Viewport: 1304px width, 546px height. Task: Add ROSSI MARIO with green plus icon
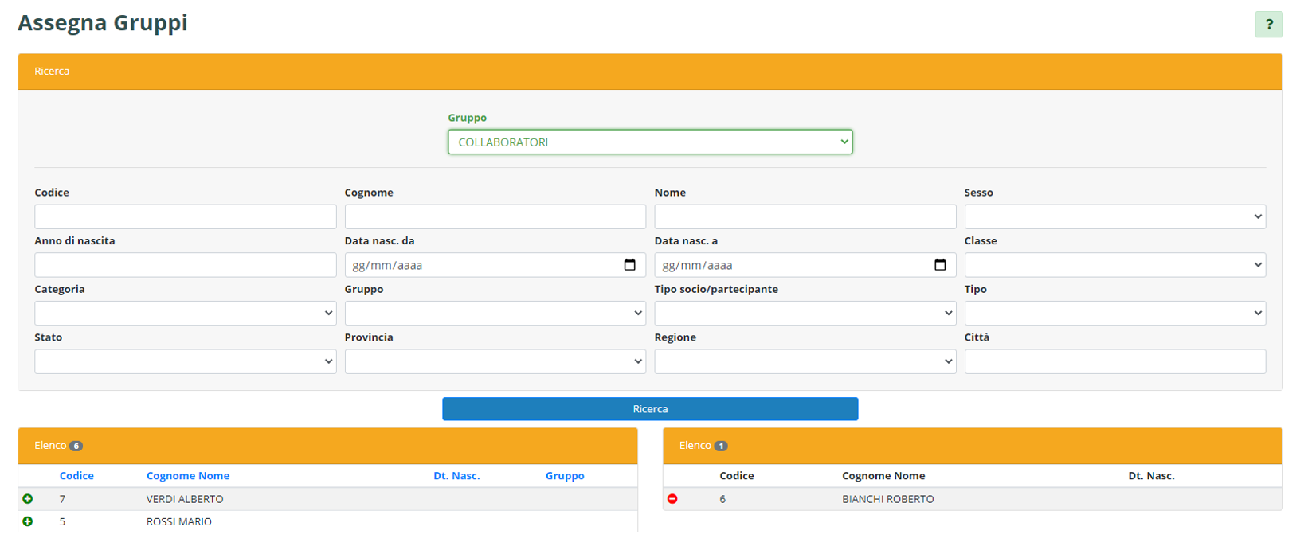pos(28,521)
